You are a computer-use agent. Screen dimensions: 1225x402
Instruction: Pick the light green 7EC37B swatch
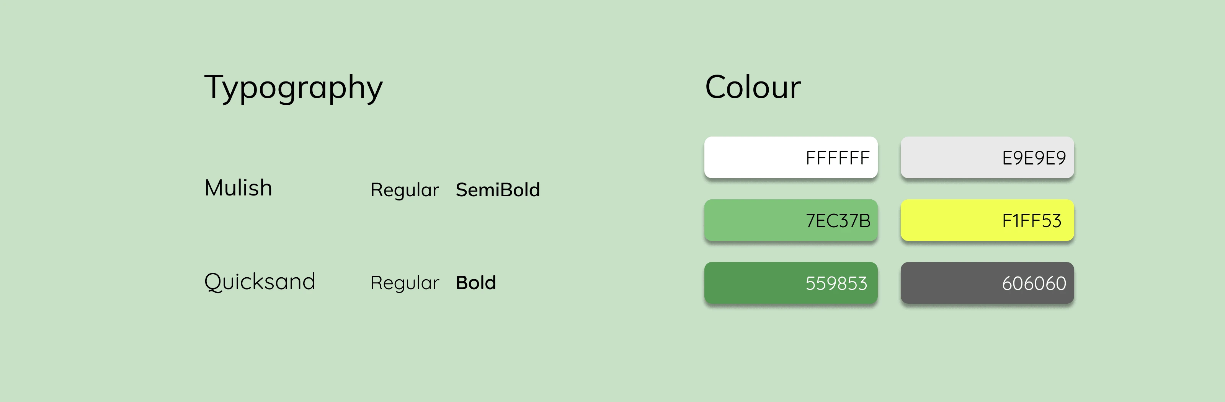coord(791,220)
